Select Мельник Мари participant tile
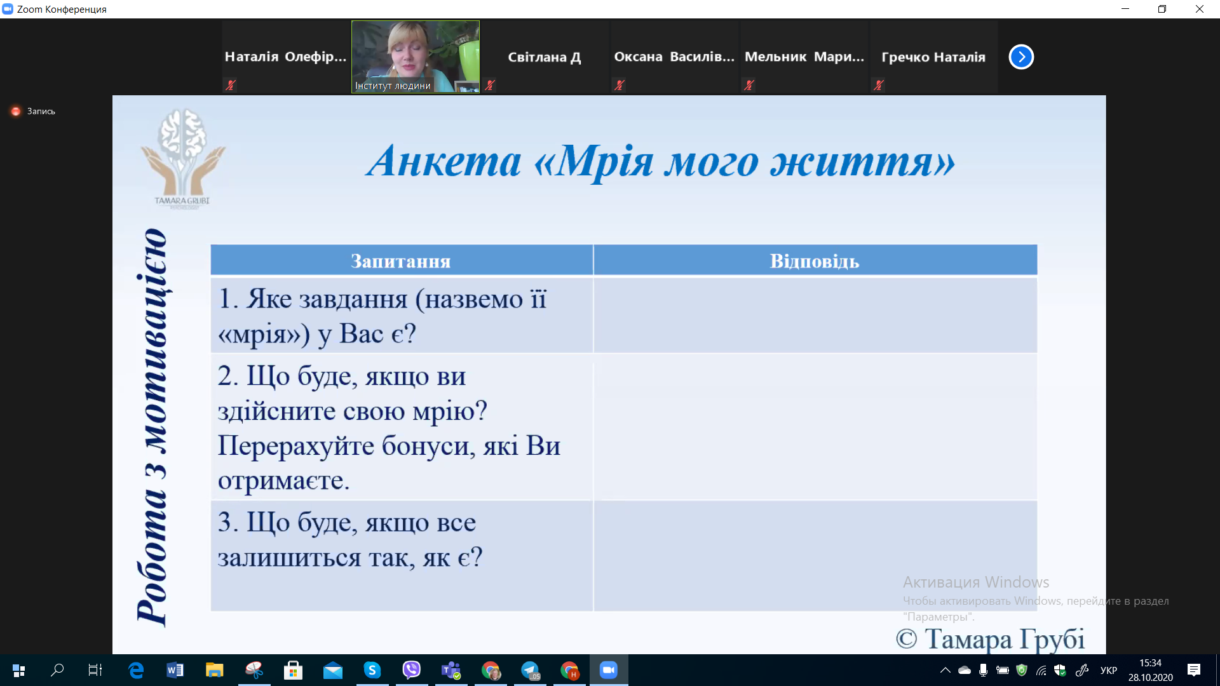The width and height of the screenshot is (1220, 686). coord(804,57)
